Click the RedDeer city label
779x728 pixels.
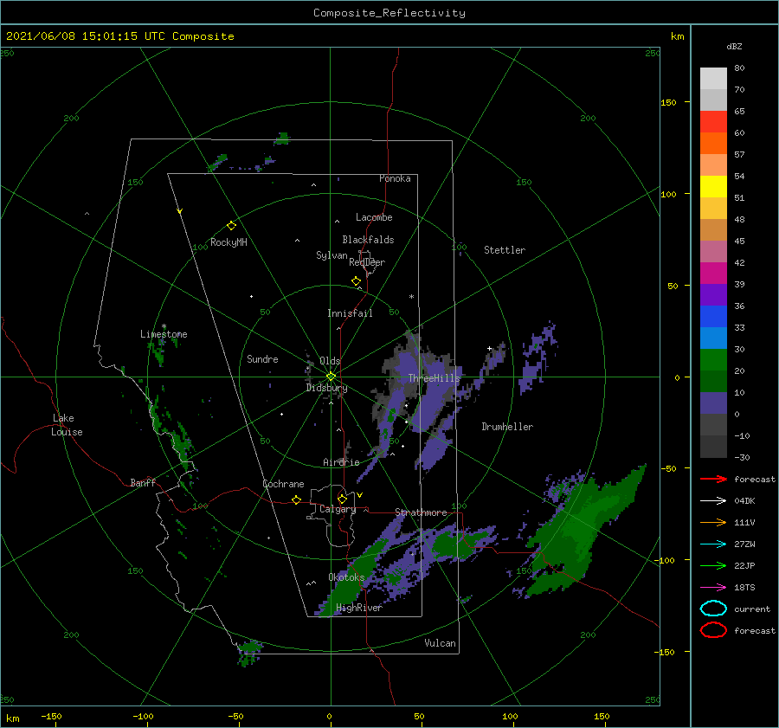367,262
